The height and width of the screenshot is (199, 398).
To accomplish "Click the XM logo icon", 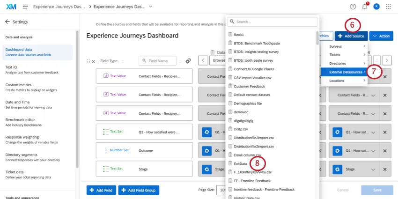I will [x=10, y=7].
